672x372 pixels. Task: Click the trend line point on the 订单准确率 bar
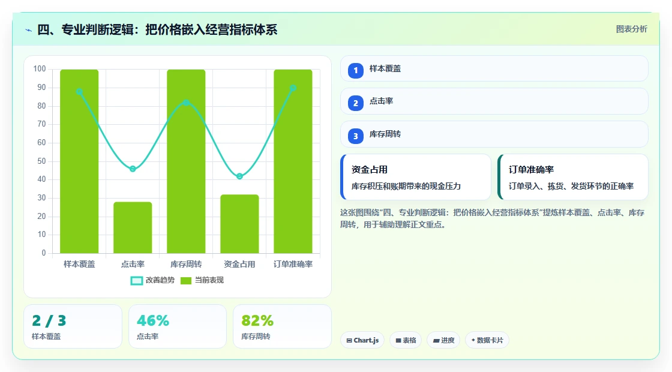(293, 88)
